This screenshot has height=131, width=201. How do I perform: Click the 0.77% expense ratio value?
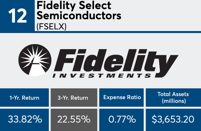(122, 119)
